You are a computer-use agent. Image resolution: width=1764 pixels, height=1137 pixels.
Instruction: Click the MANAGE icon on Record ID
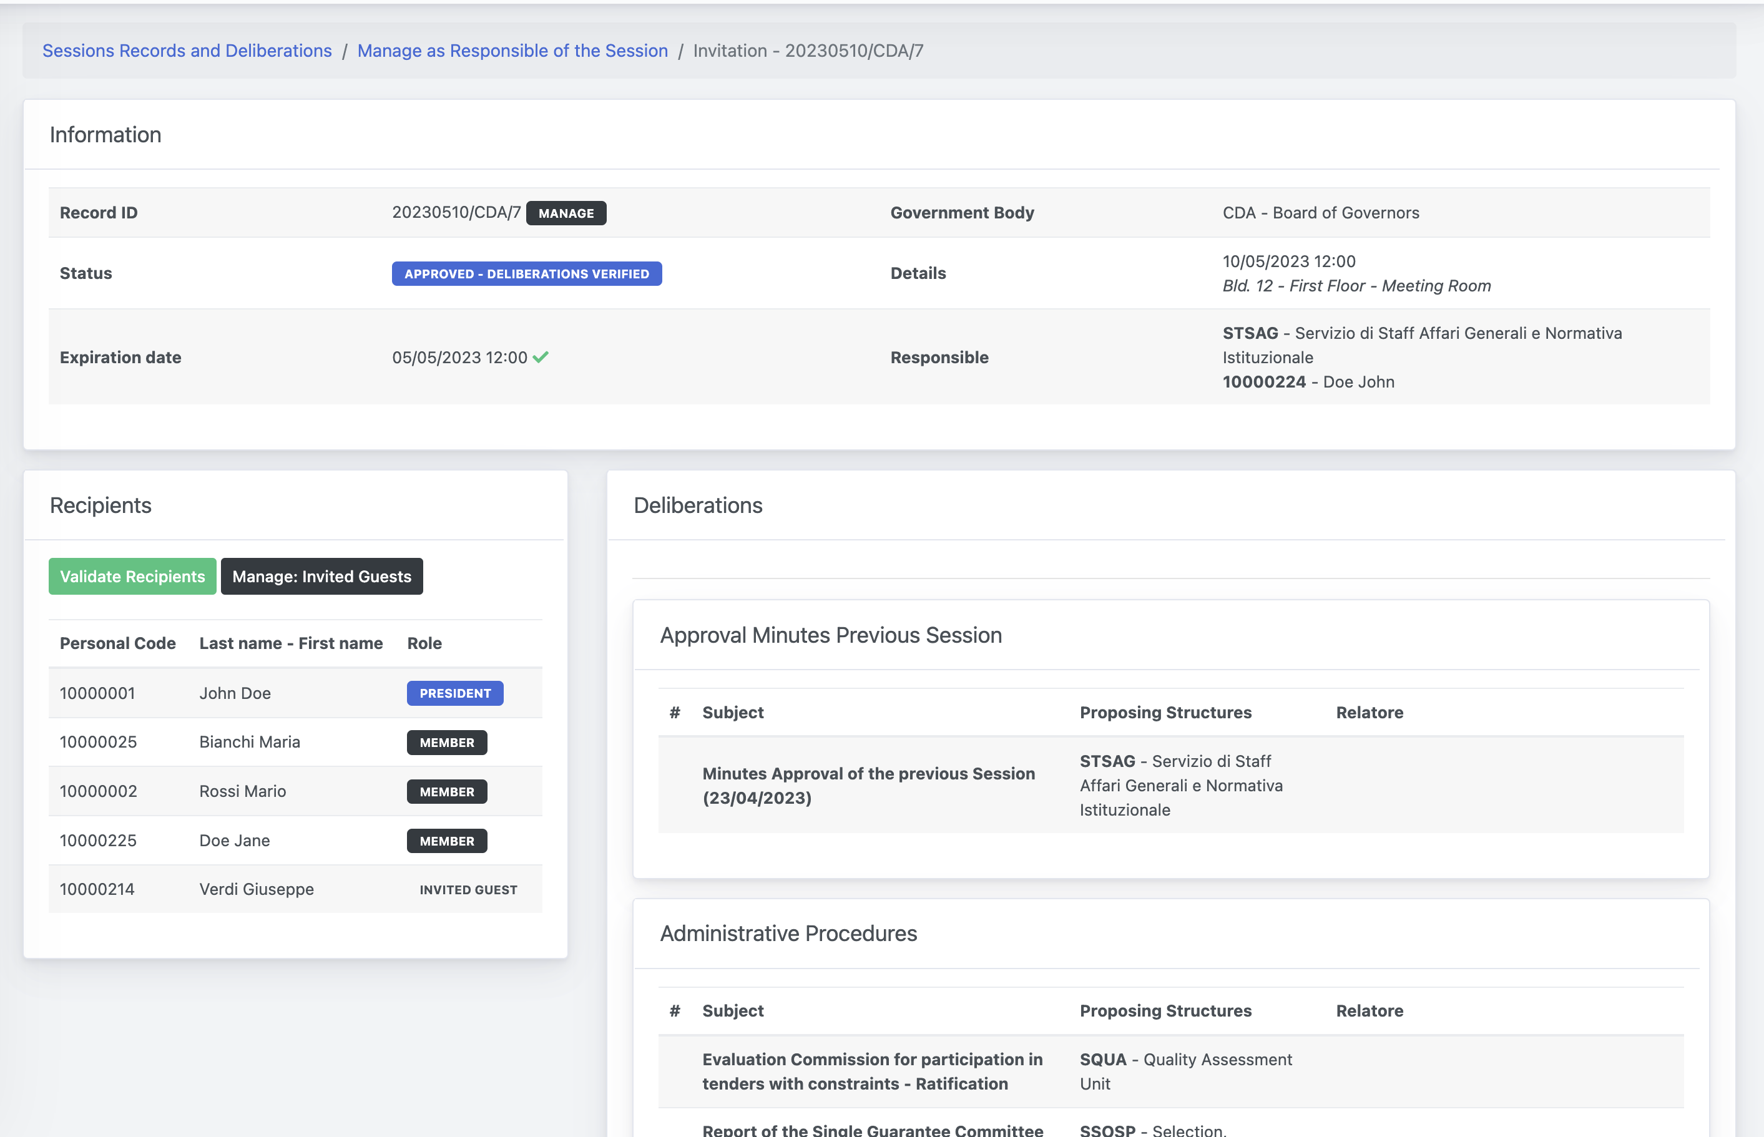[566, 212]
